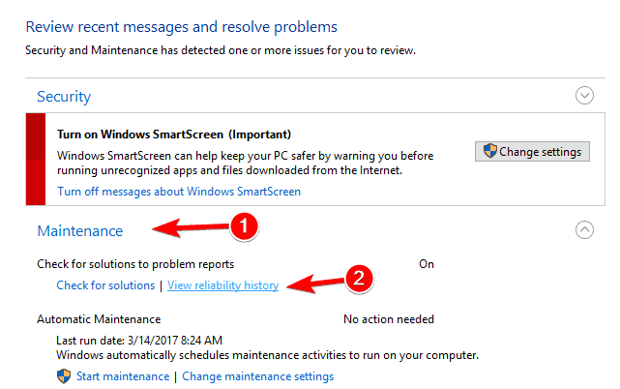This screenshot has width=620, height=389.
Task: Click the shield icon beside Start maintenance
Action: [x=66, y=376]
